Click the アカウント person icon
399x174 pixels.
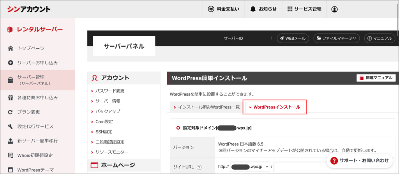coord(94,78)
